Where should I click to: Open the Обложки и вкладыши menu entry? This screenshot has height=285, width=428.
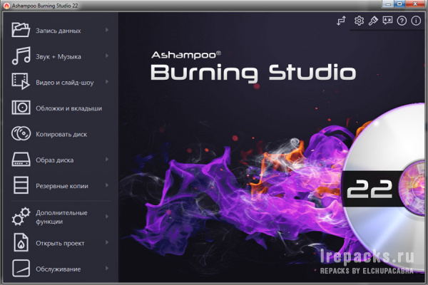click(61, 108)
